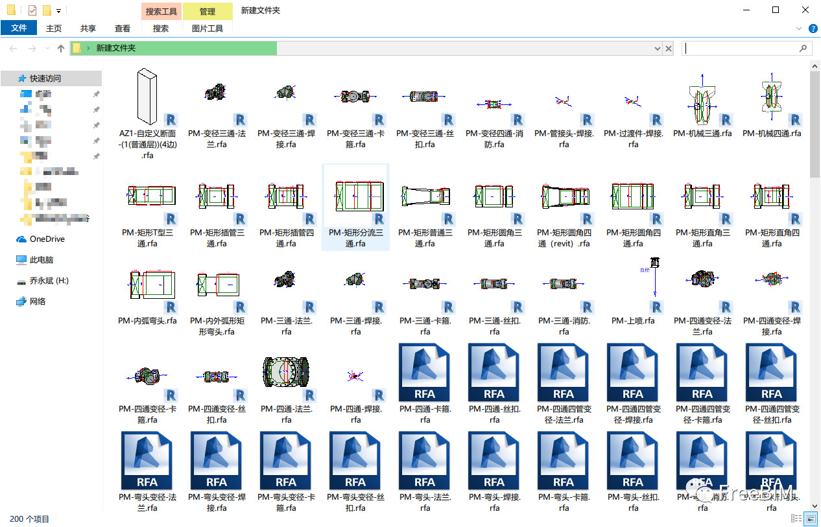The height and width of the screenshot is (527, 821).
Task: Select 快速访问 in navigation pane
Action: tap(52, 78)
